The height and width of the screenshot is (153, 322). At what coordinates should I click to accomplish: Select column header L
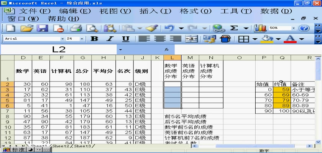(x=172, y=58)
